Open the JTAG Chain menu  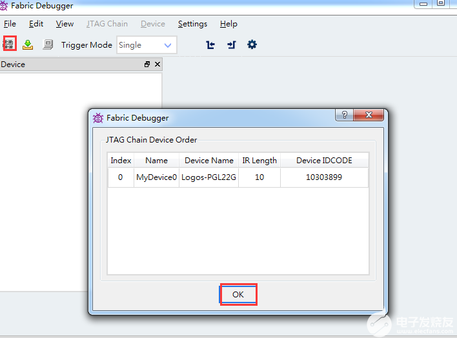coord(107,24)
